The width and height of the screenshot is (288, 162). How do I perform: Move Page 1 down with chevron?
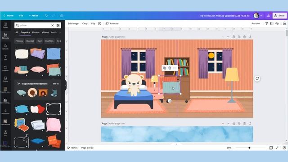tap(228, 37)
